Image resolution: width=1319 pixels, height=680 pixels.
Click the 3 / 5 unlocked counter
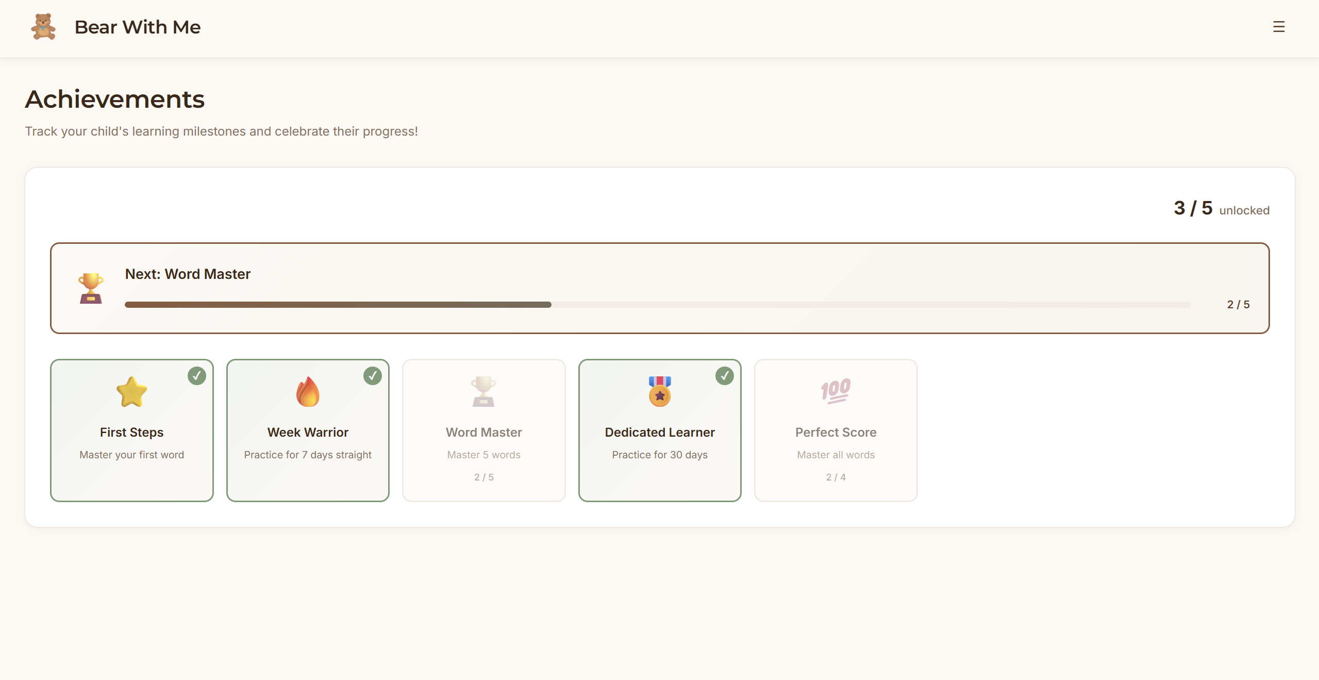click(1221, 209)
